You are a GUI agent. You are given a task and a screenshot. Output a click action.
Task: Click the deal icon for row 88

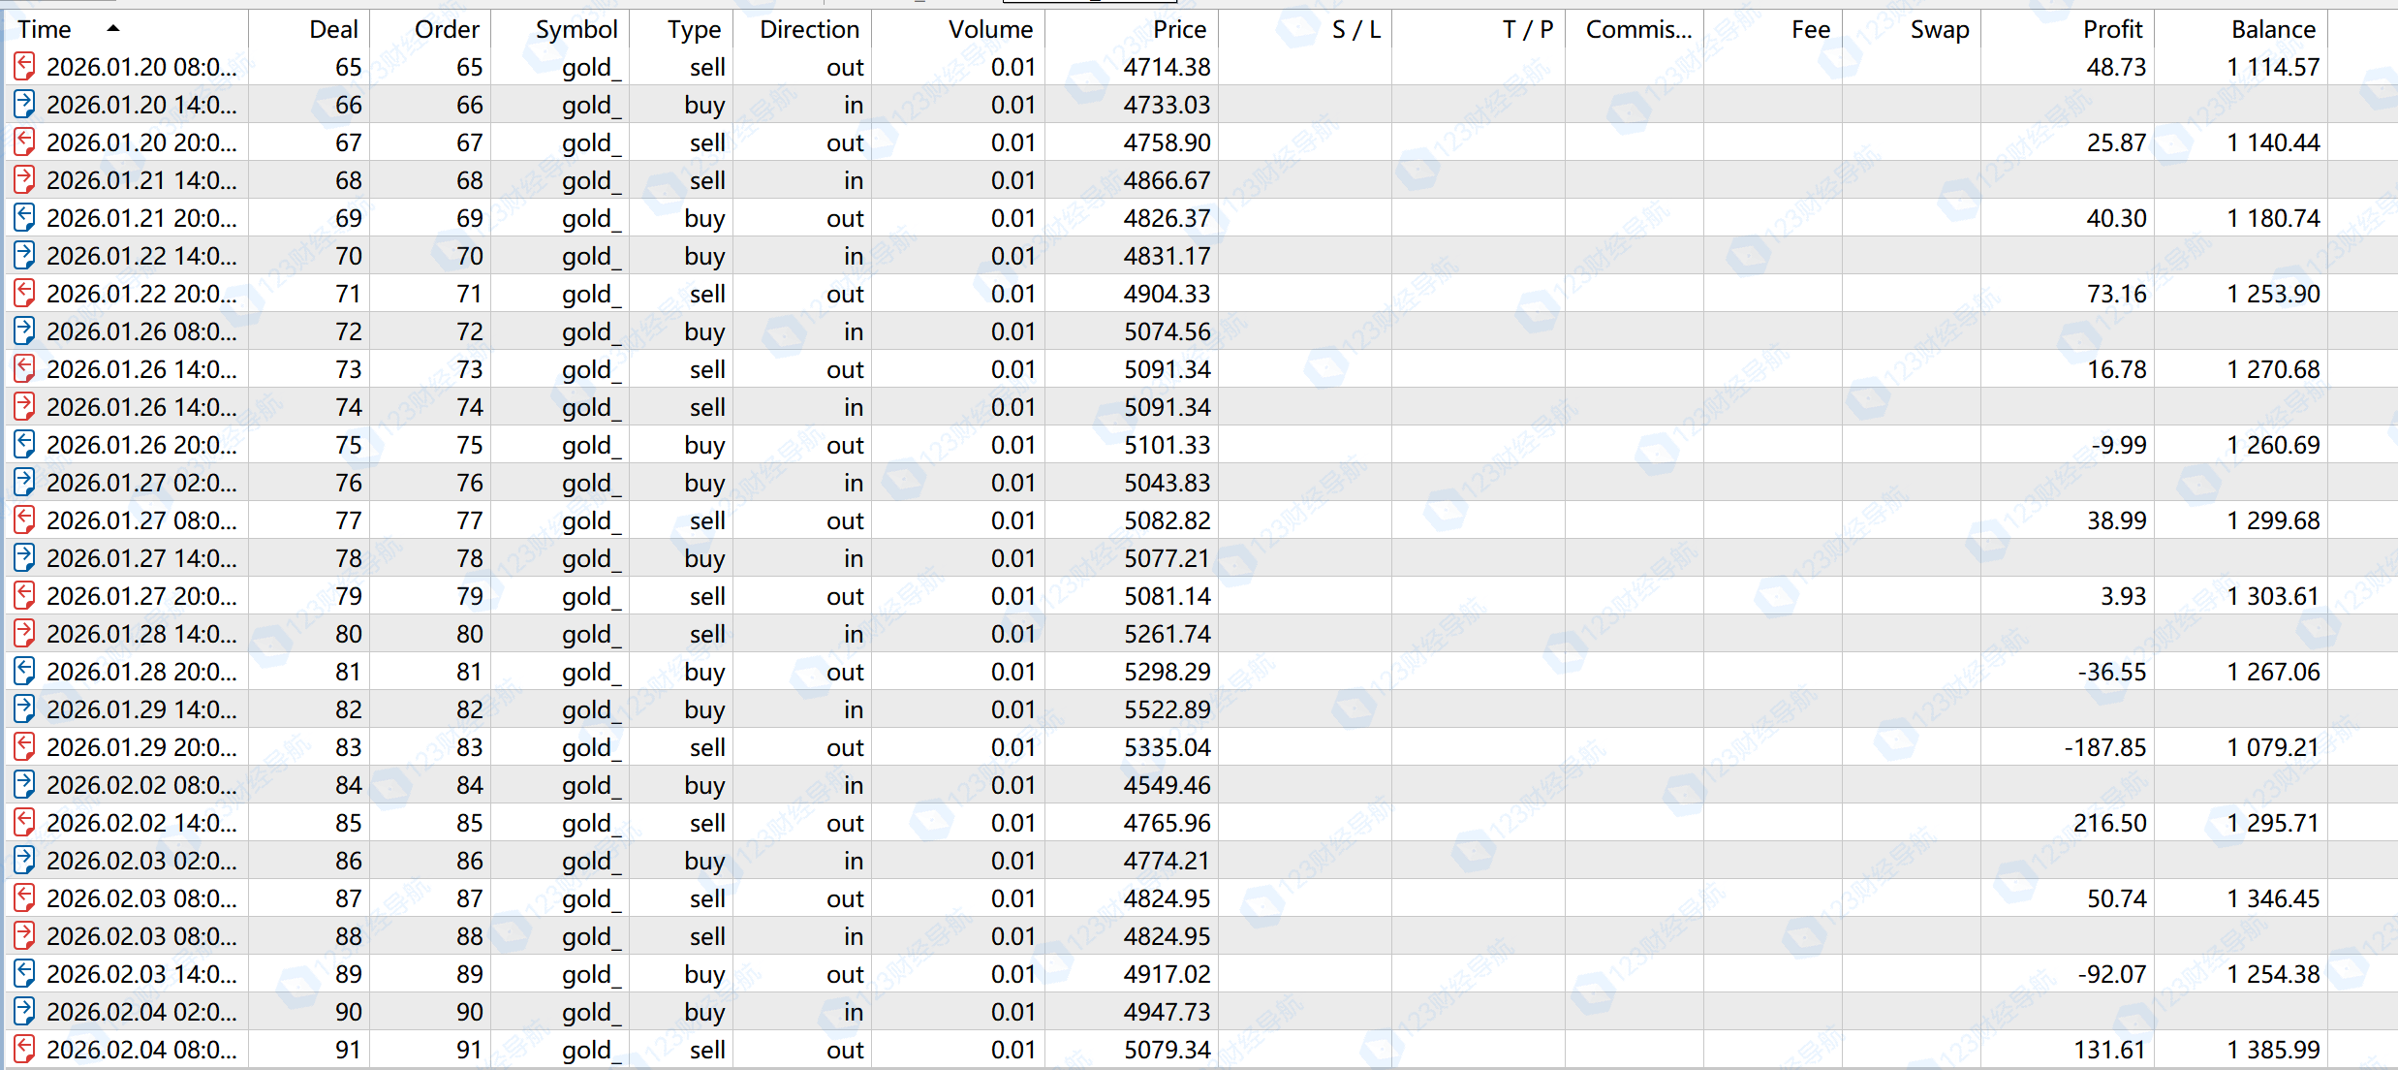click(x=25, y=936)
